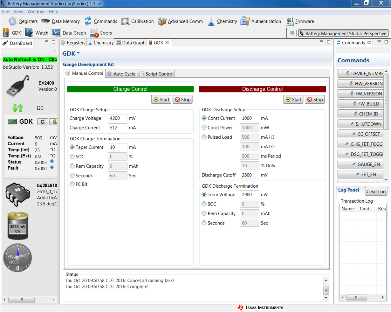Click the GDK refresh icon in Dashboard
The width and height of the screenshot is (391, 312).
click(43, 121)
